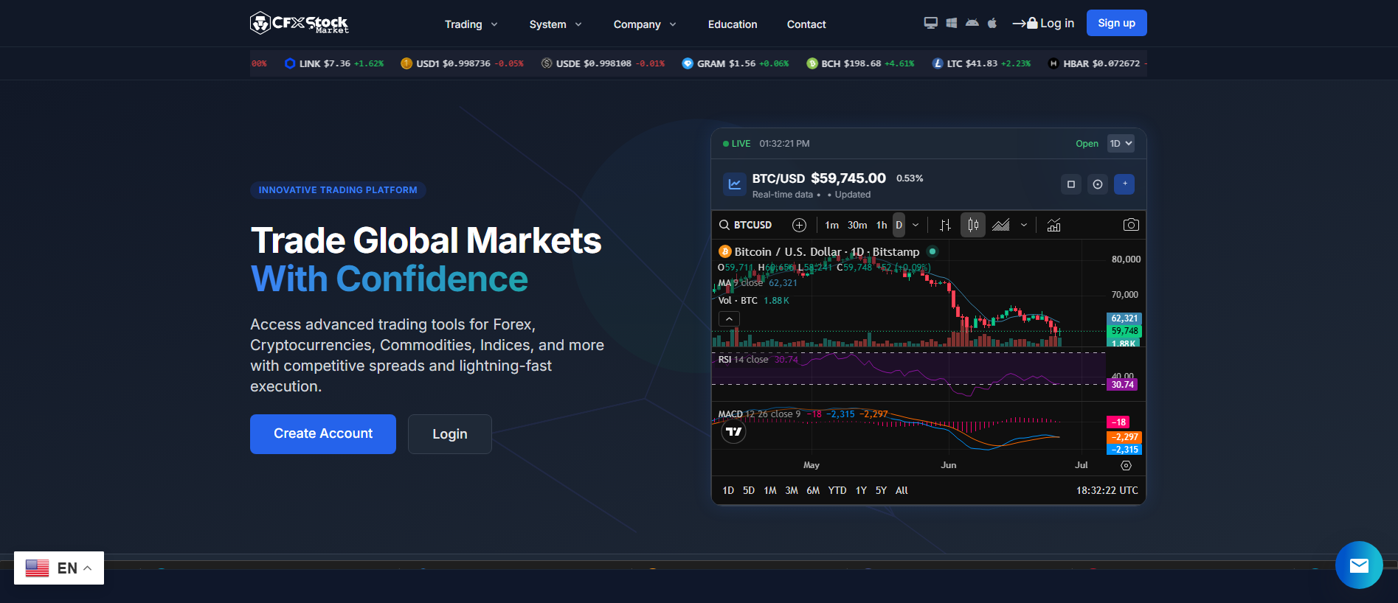Switch chart interval to 30m

(x=857, y=225)
